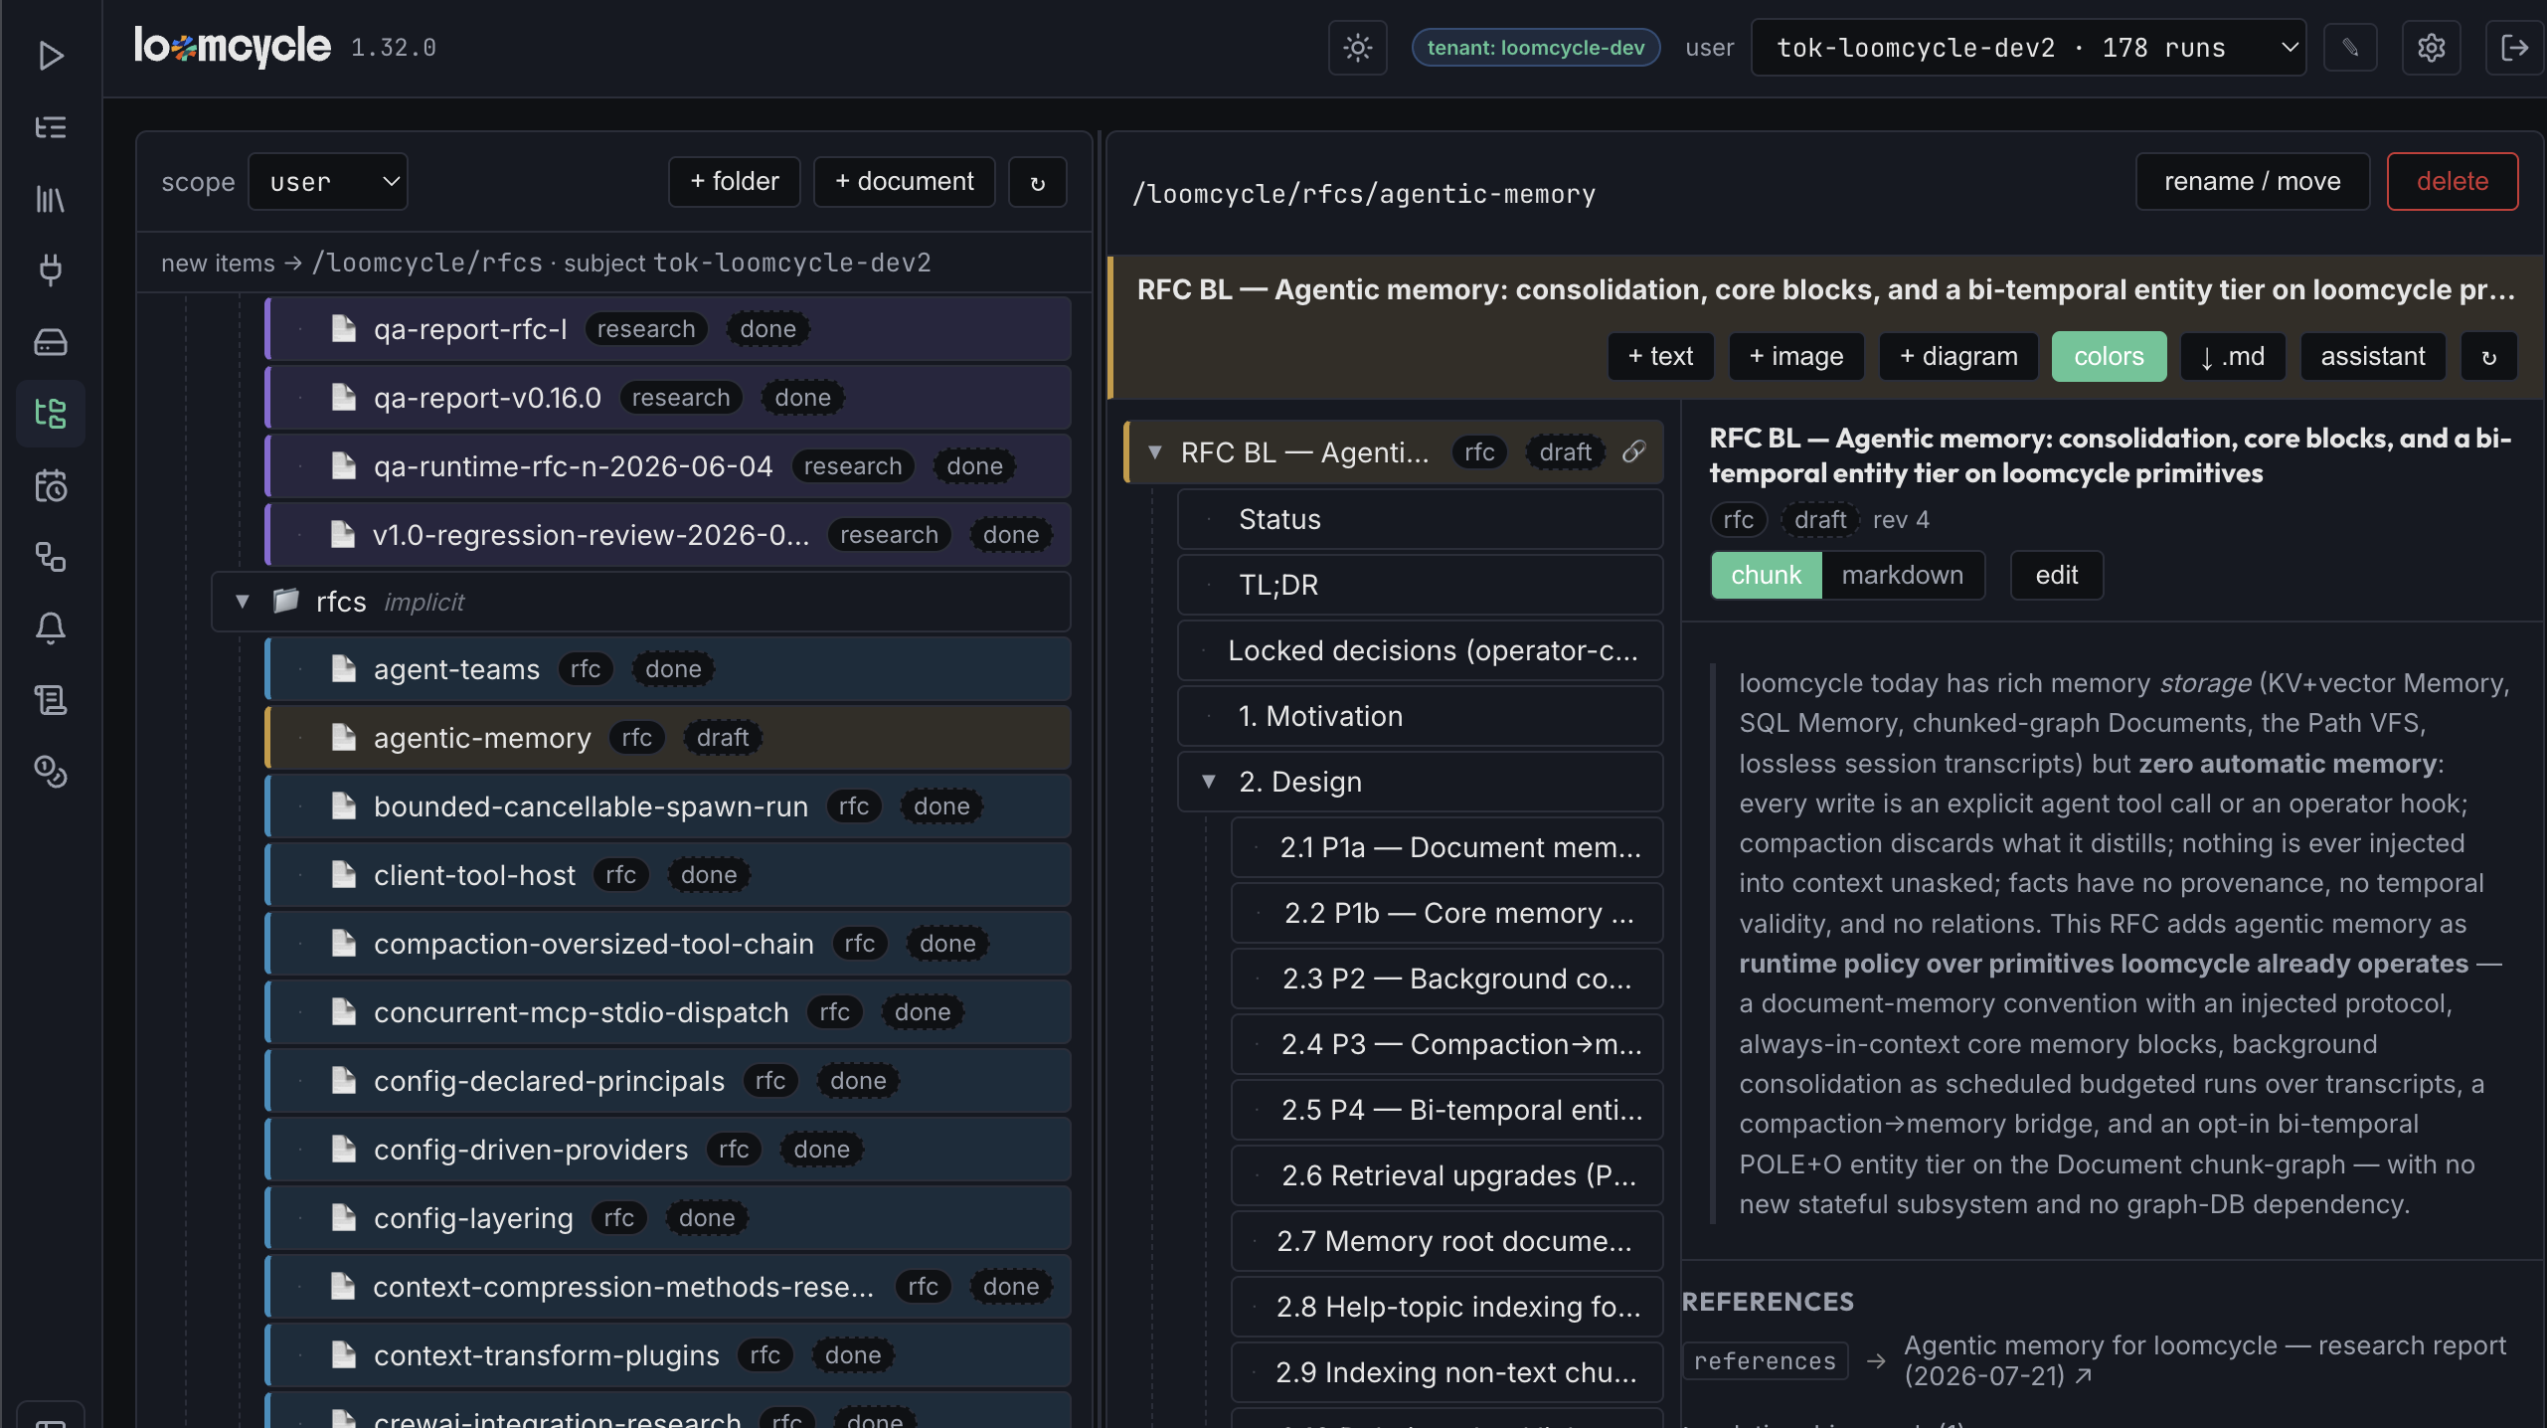Click the rfcs folder icon
Viewport: 2547px width, 1428px height.
[x=286, y=601]
